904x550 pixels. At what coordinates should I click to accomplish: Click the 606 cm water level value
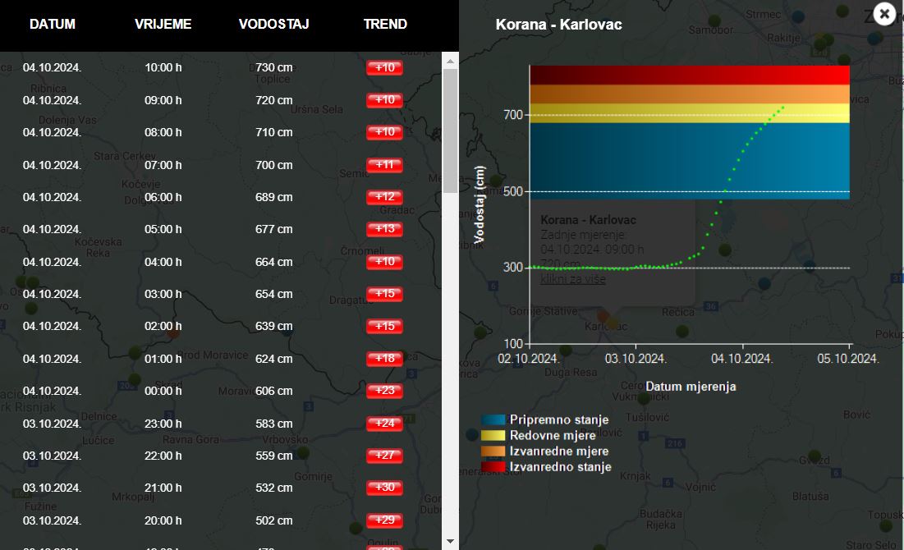(274, 391)
